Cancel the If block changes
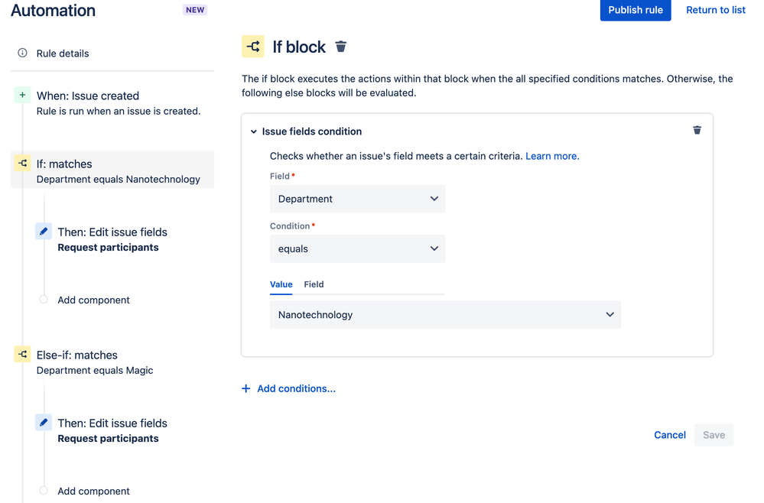 point(669,435)
